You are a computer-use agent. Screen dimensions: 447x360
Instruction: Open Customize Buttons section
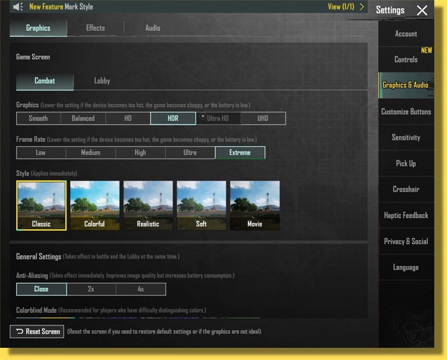point(406,112)
